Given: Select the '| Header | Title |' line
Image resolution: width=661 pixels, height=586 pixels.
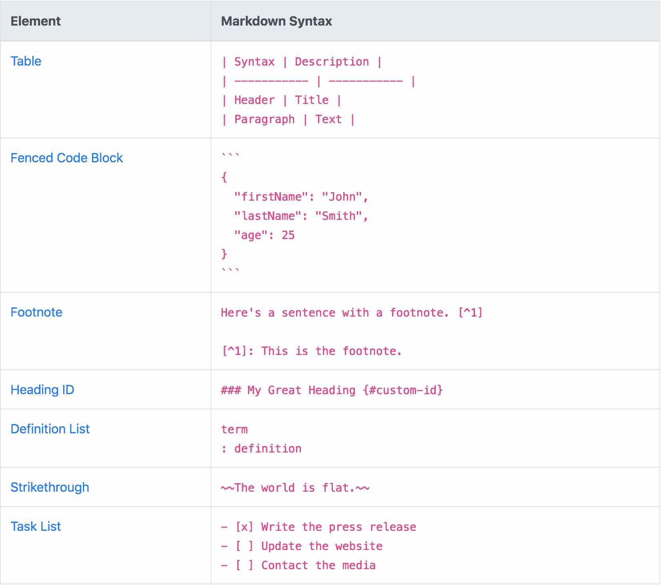Looking at the screenshot, I should 282,100.
